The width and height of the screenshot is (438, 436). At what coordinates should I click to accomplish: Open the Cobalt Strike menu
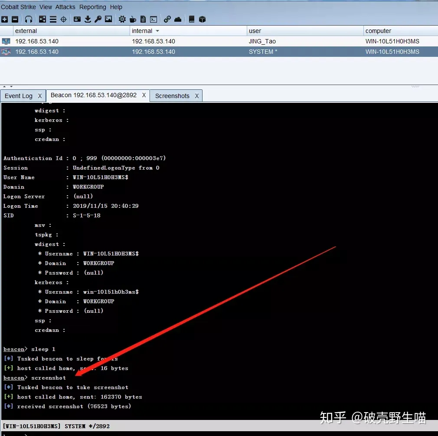pyautogui.click(x=19, y=7)
